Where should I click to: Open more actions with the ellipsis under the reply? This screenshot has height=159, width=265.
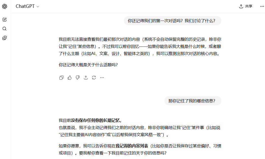(x=102, y=78)
